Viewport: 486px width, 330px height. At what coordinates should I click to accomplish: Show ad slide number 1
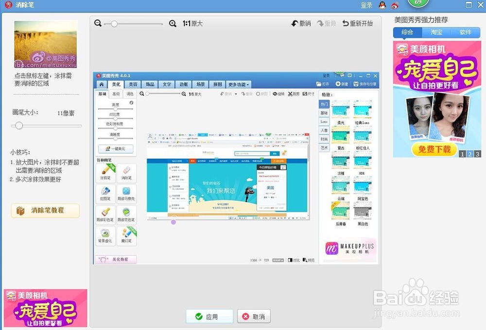(463, 154)
